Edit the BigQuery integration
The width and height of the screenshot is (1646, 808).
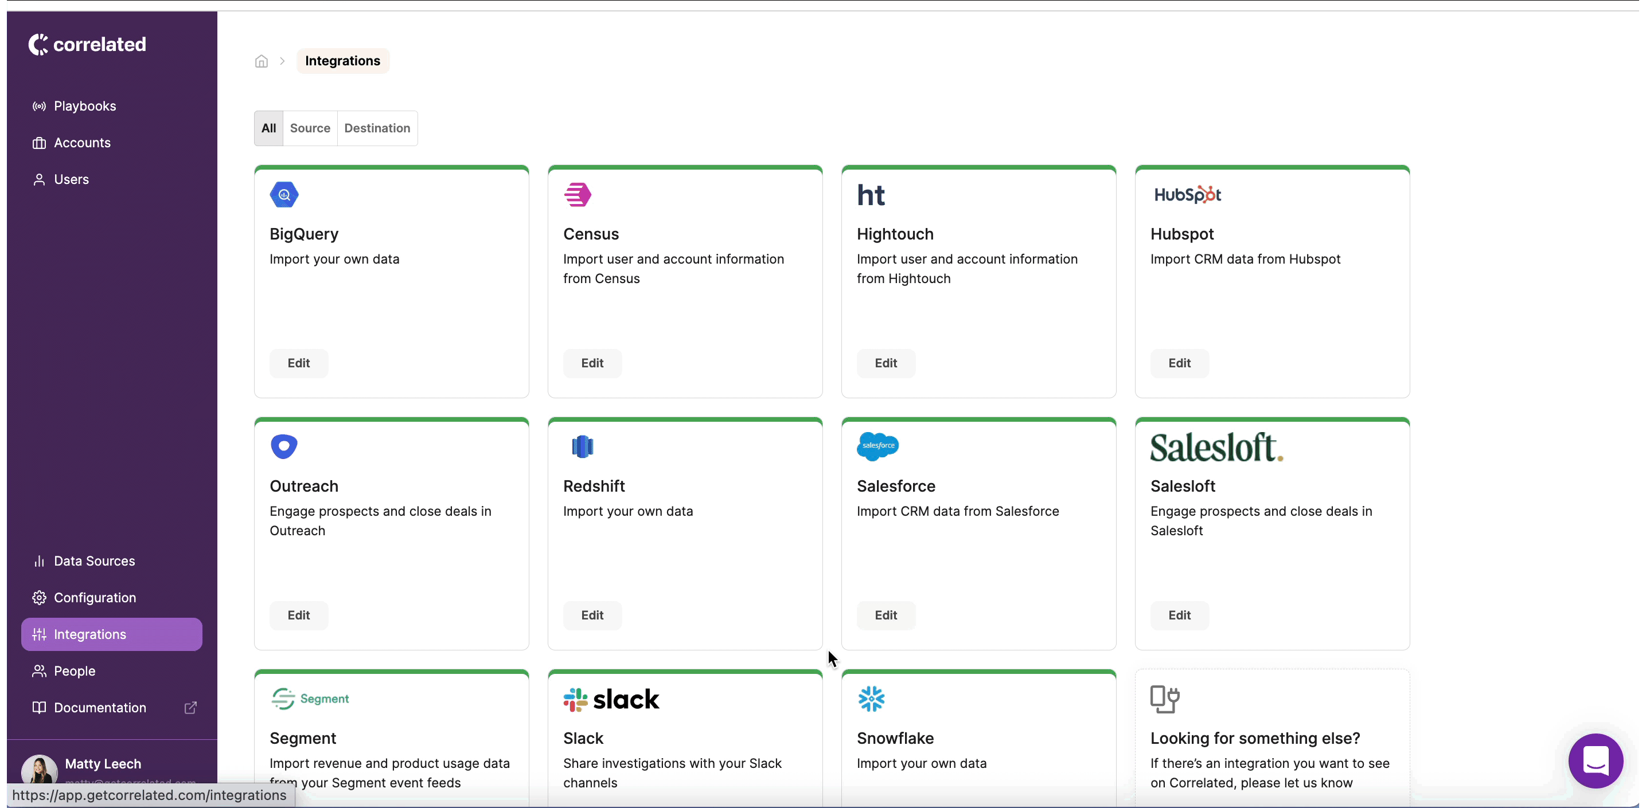(x=298, y=363)
